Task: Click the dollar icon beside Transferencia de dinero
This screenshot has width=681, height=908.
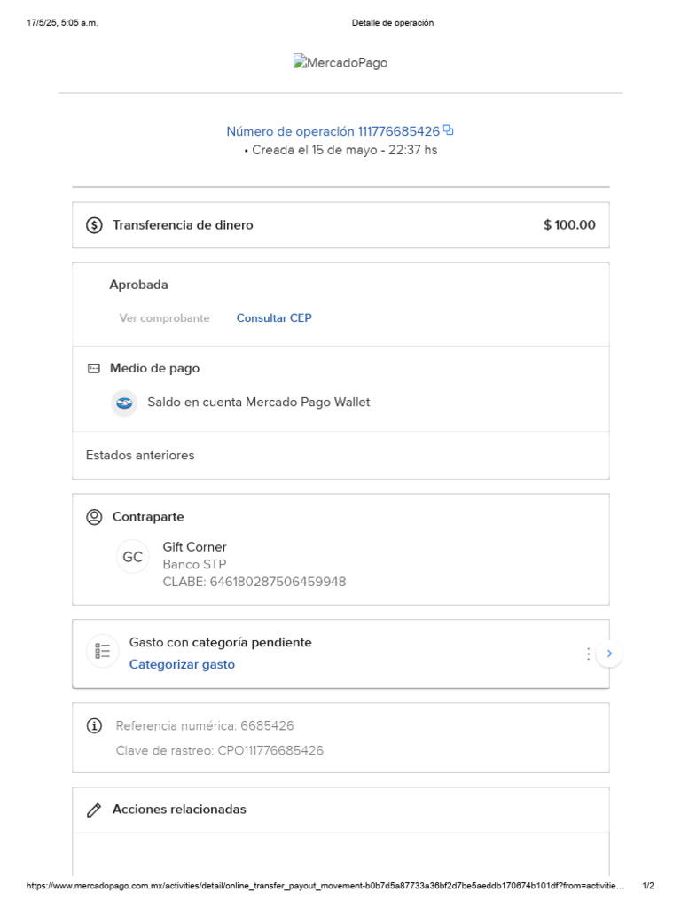Action: [94, 225]
